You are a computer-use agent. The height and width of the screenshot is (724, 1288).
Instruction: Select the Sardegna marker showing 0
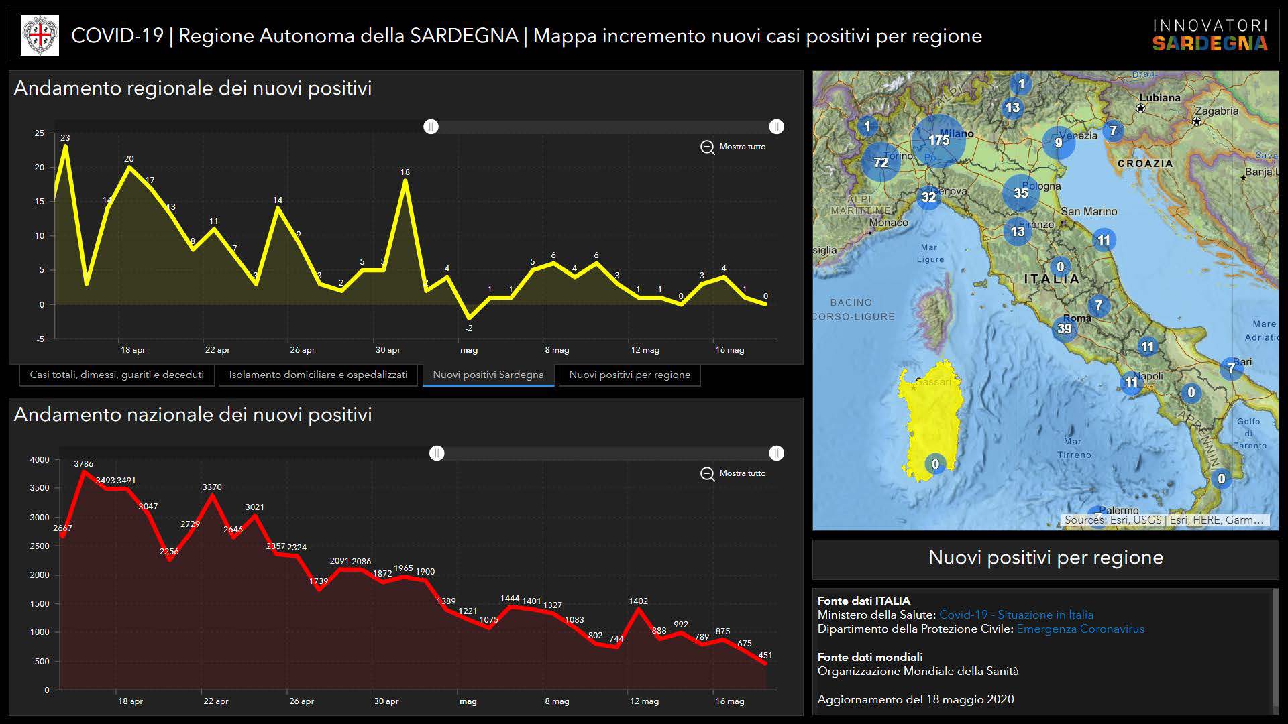point(935,464)
